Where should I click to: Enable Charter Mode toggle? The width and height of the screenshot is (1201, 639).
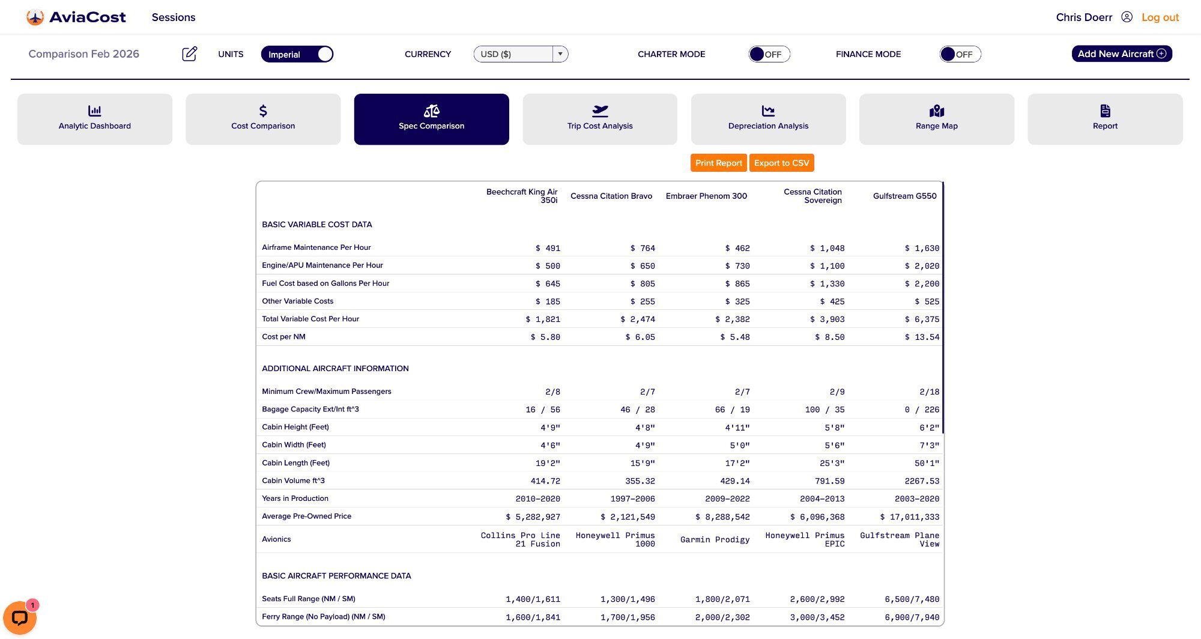tap(769, 54)
